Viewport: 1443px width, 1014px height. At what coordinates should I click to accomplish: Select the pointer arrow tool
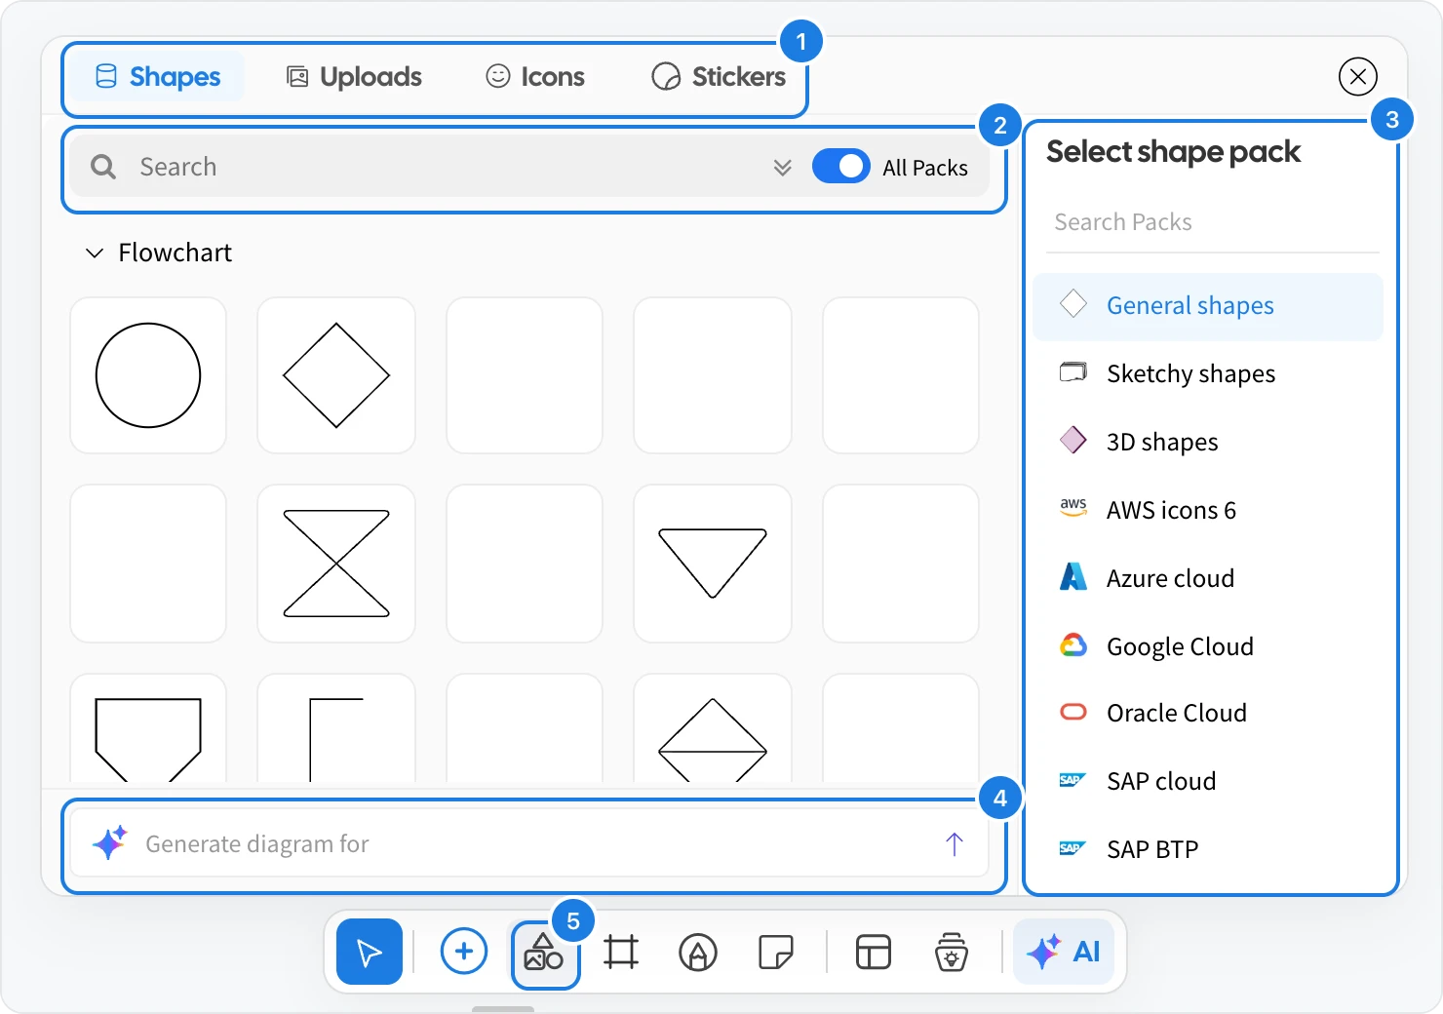(x=370, y=952)
